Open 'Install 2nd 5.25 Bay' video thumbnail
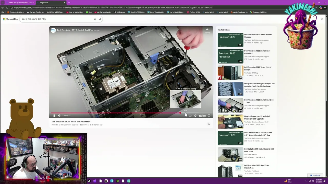The height and width of the screenshot is (184, 328). pos(230,106)
